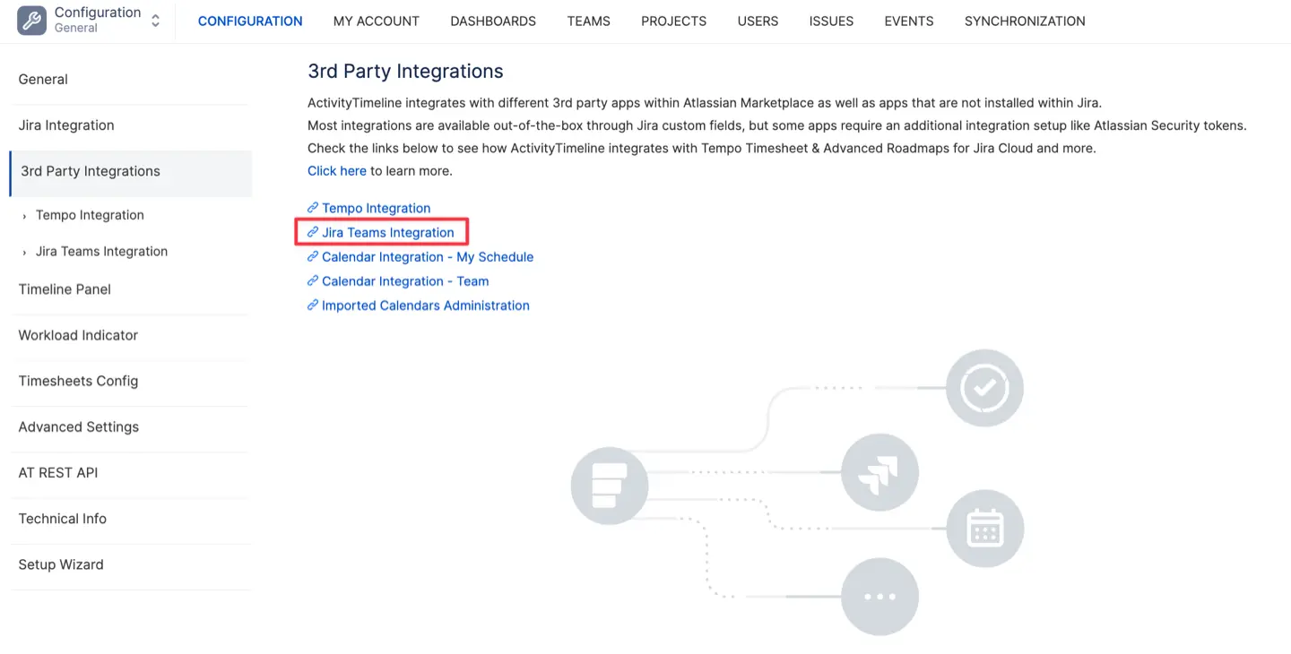Go to the Teams tab
The image size is (1291, 654).
588,21
